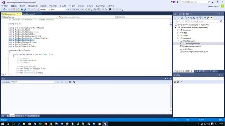Click the Bookmark icon in the toolbar

[110, 9]
